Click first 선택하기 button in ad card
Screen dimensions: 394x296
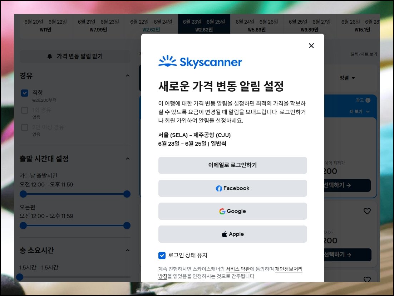pos(348,185)
